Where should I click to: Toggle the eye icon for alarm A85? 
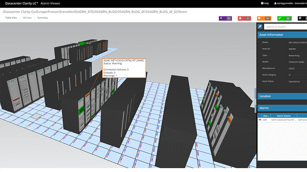(260, 120)
